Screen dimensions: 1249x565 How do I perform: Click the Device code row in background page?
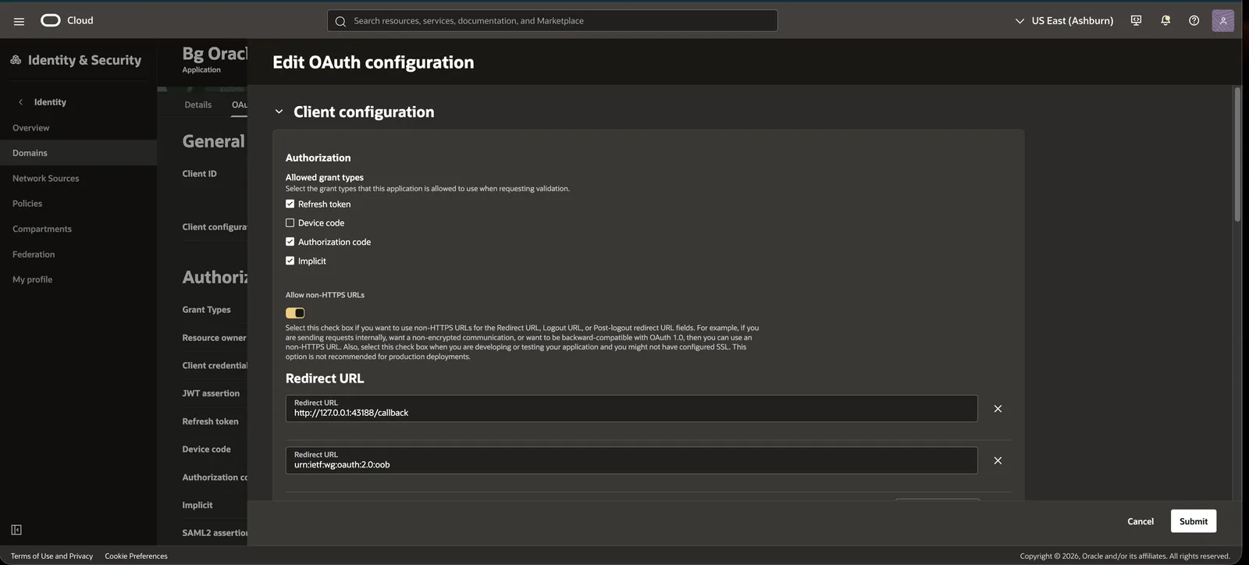point(206,450)
